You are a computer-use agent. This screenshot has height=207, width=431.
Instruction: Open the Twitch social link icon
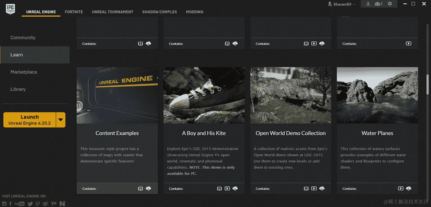pos(38,204)
